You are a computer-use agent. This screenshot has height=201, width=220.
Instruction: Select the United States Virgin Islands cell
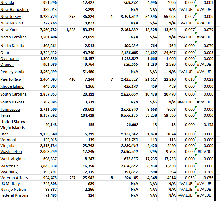tap(13, 125)
